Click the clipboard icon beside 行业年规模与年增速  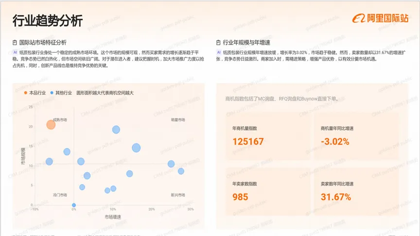(x=218, y=43)
